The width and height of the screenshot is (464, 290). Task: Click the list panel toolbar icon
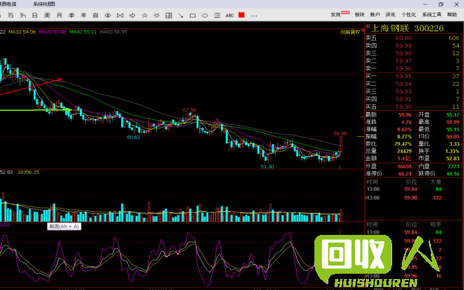(x=217, y=16)
